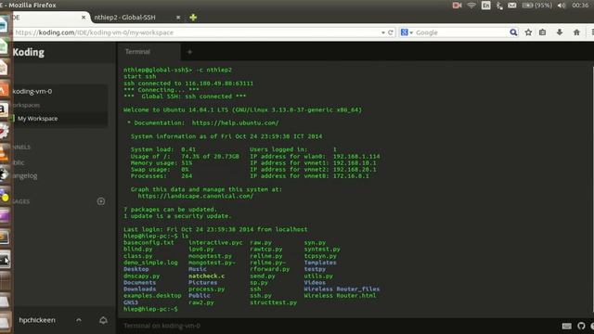
Task: Click baseconfig.txt in the listing
Action: pyautogui.click(x=148, y=243)
